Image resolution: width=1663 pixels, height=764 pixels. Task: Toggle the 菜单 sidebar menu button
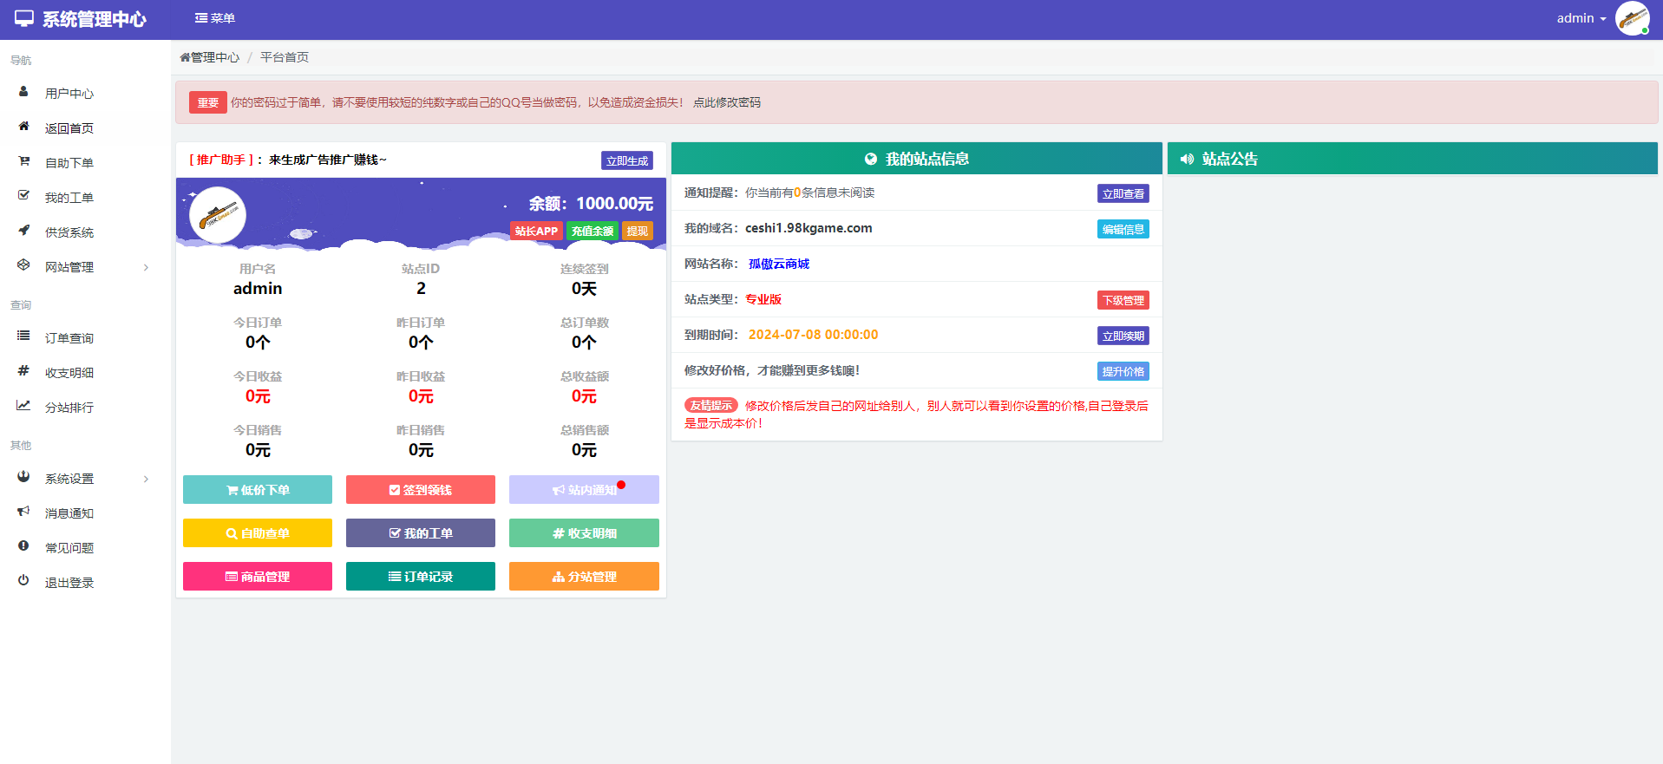pyautogui.click(x=215, y=18)
